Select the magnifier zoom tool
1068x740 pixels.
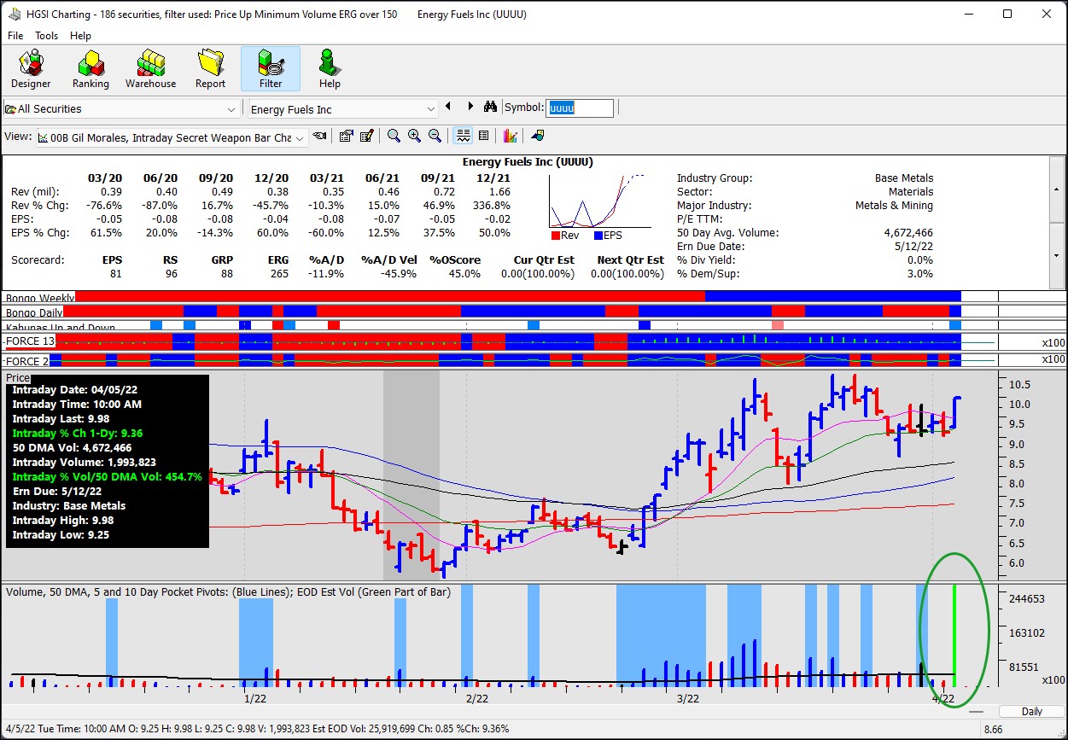(394, 136)
